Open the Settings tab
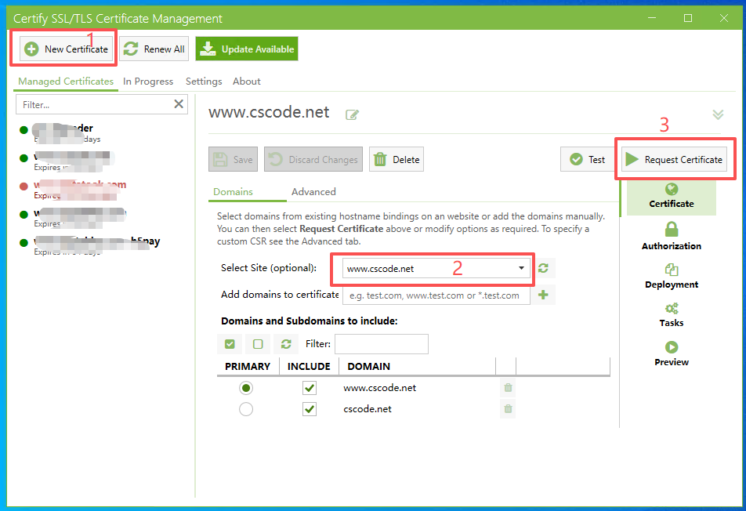Image resolution: width=746 pixels, height=511 pixels. point(203,81)
